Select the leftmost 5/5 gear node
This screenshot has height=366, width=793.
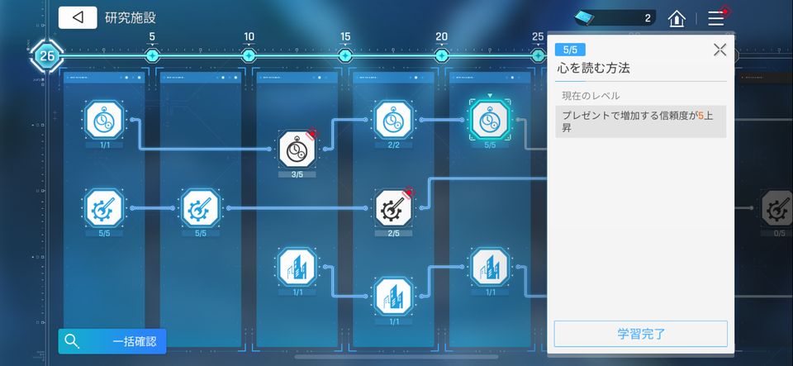(x=104, y=208)
